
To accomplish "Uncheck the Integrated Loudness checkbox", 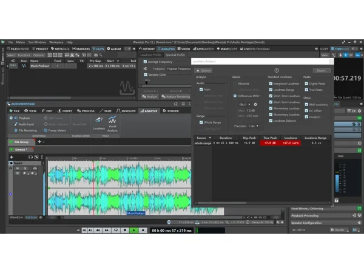I will [x=271, y=83].
